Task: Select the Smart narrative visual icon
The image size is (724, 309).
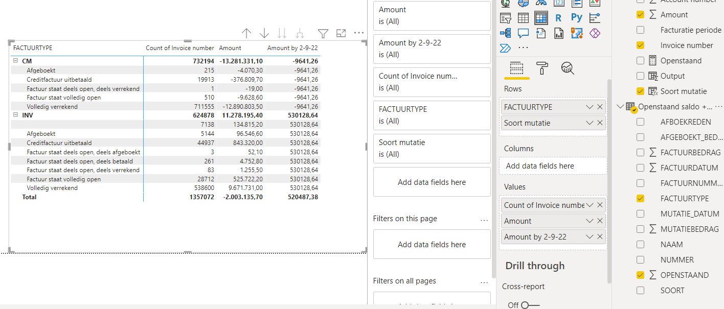Action: 541,33
